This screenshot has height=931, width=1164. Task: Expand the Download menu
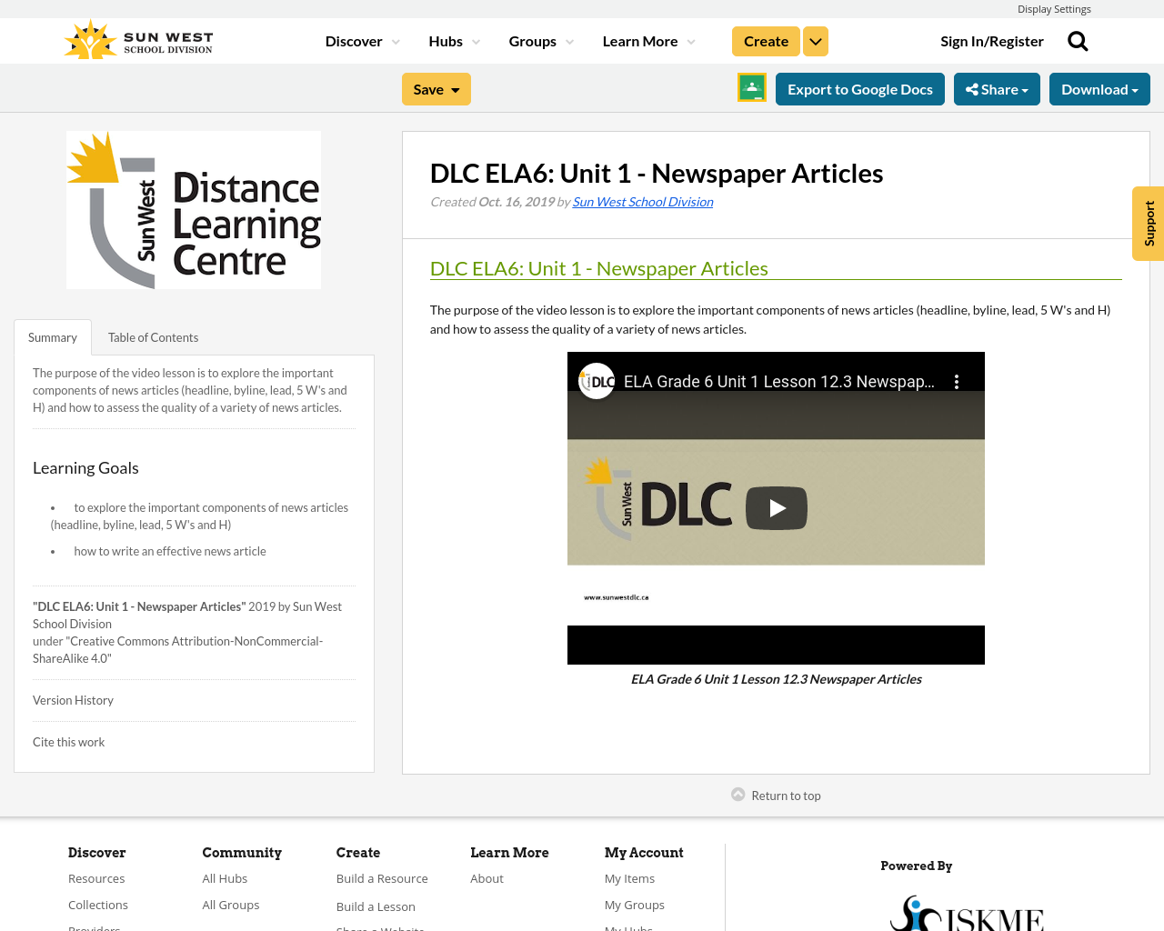pyautogui.click(x=1099, y=88)
